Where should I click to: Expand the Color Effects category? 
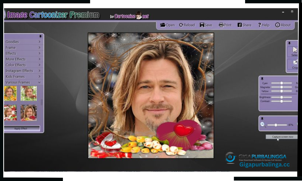click(x=24, y=65)
